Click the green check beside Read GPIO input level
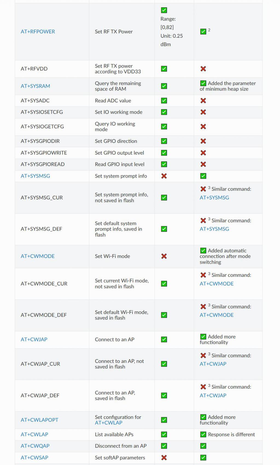 [164, 164]
